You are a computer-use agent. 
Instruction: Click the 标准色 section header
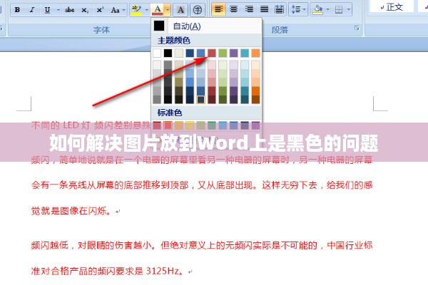(x=170, y=113)
